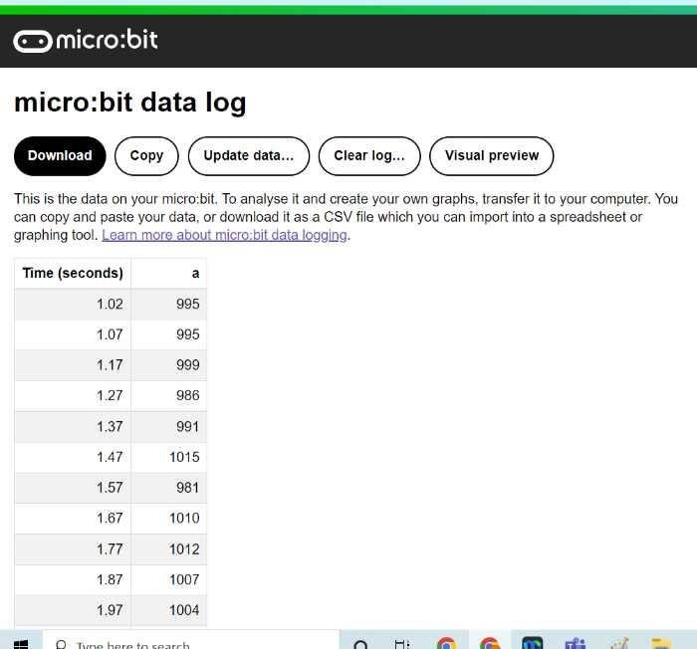Open the Clear log... dialog
697x649 pixels.
coord(369,155)
